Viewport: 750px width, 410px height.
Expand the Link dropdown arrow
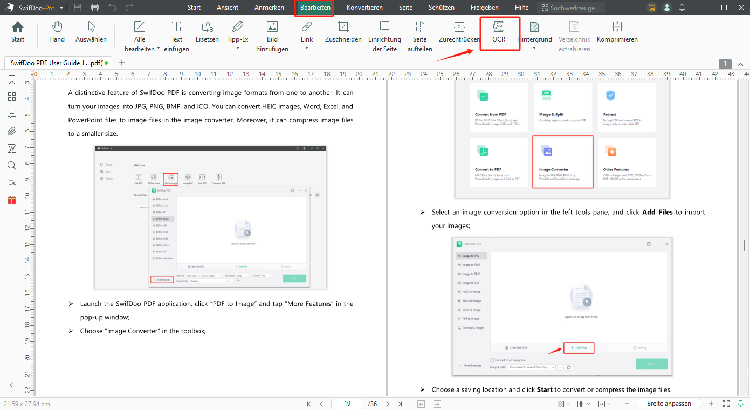point(307,49)
